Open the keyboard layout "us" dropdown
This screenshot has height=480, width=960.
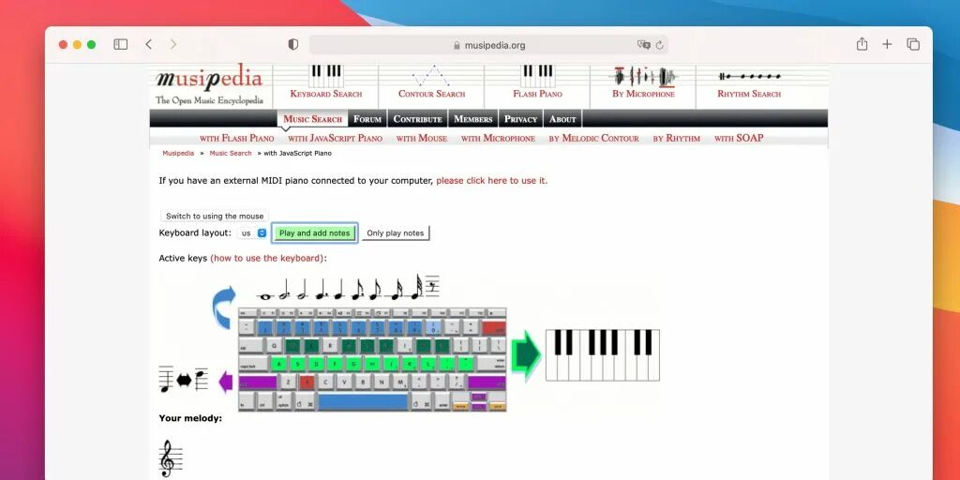(252, 233)
